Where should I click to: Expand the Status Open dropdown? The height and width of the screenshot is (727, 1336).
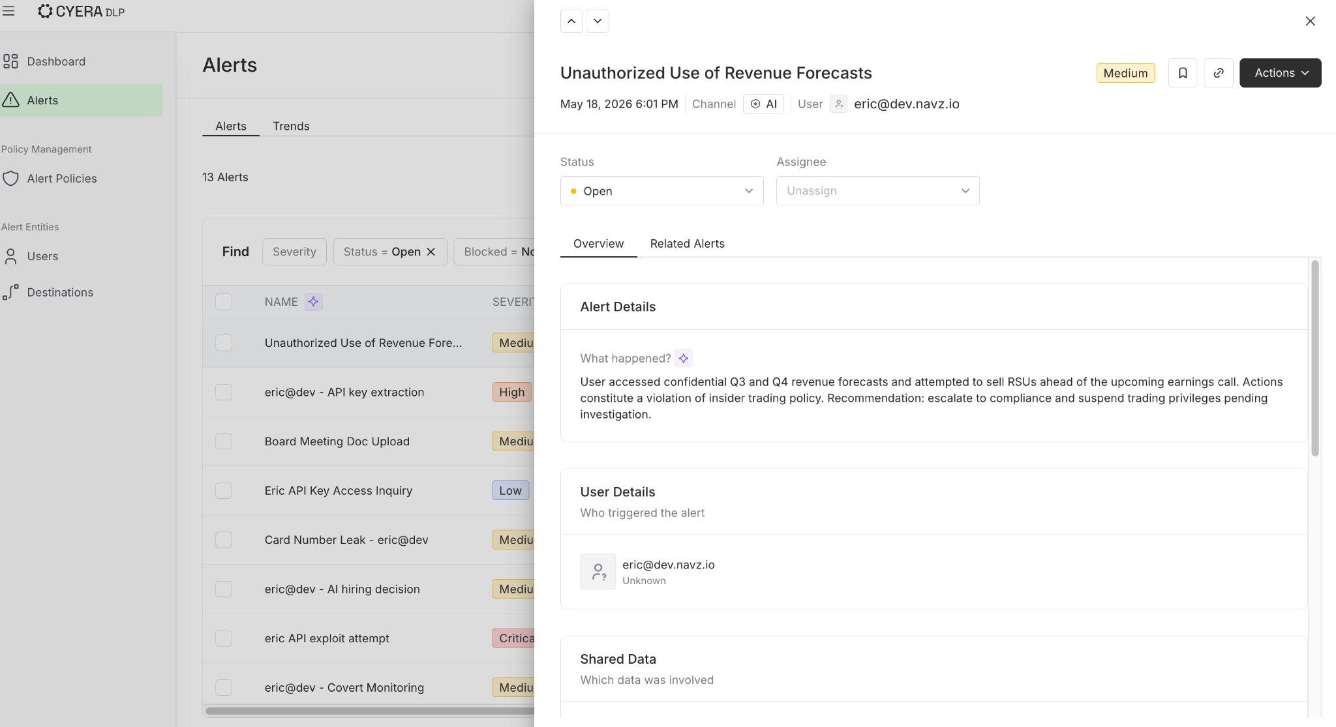click(661, 191)
